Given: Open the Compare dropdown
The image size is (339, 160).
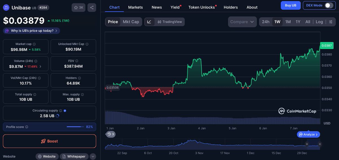Looking at the screenshot, I should [242, 22].
